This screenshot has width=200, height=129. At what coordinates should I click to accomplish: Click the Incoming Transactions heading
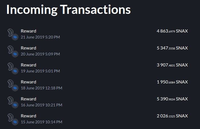(68, 10)
